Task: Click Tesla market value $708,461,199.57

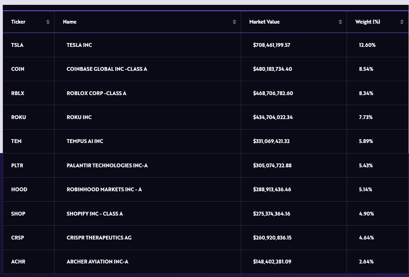Action: coord(272,45)
